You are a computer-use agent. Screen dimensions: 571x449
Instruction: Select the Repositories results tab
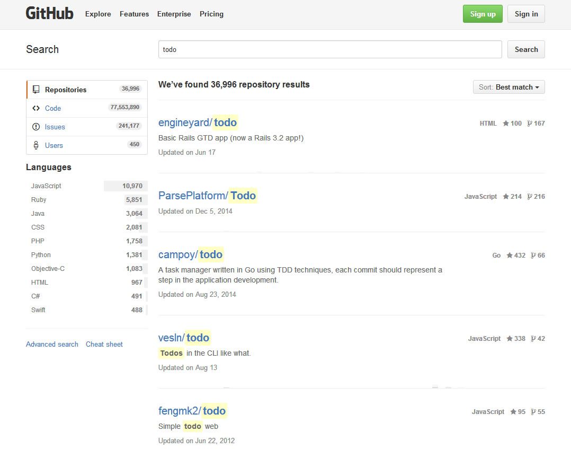tap(87, 90)
